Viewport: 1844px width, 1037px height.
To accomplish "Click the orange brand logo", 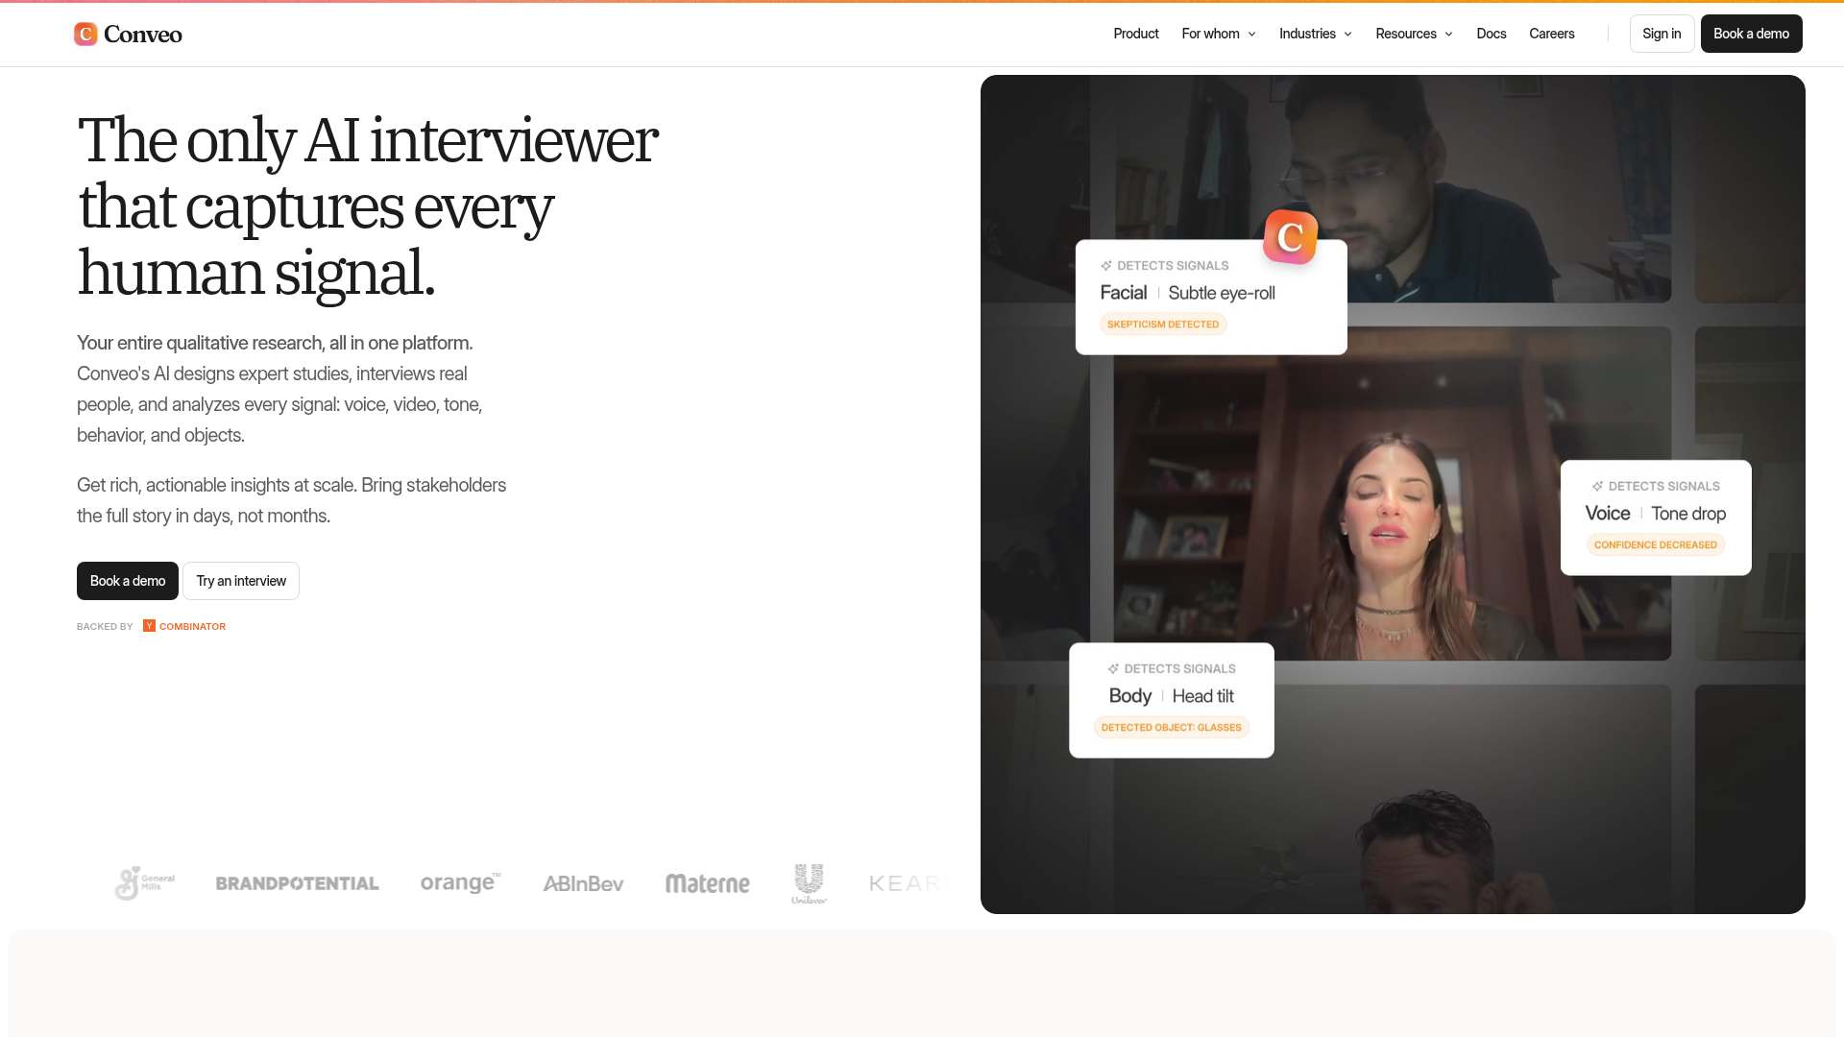I will pyautogui.click(x=460, y=882).
